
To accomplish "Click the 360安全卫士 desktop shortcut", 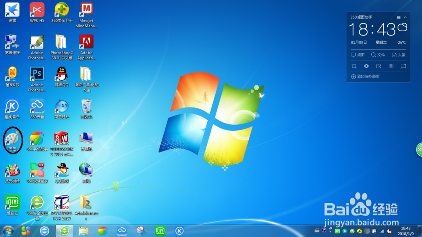I will 62,12.
